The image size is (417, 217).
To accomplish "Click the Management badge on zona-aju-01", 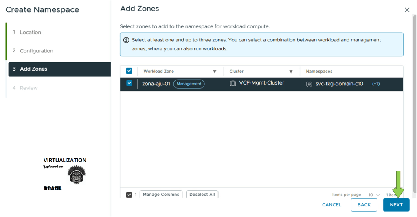I will point(189,84).
